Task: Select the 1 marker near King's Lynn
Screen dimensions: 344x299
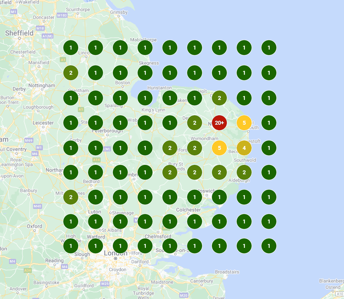Action: pyautogui.click(x=145, y=123)
